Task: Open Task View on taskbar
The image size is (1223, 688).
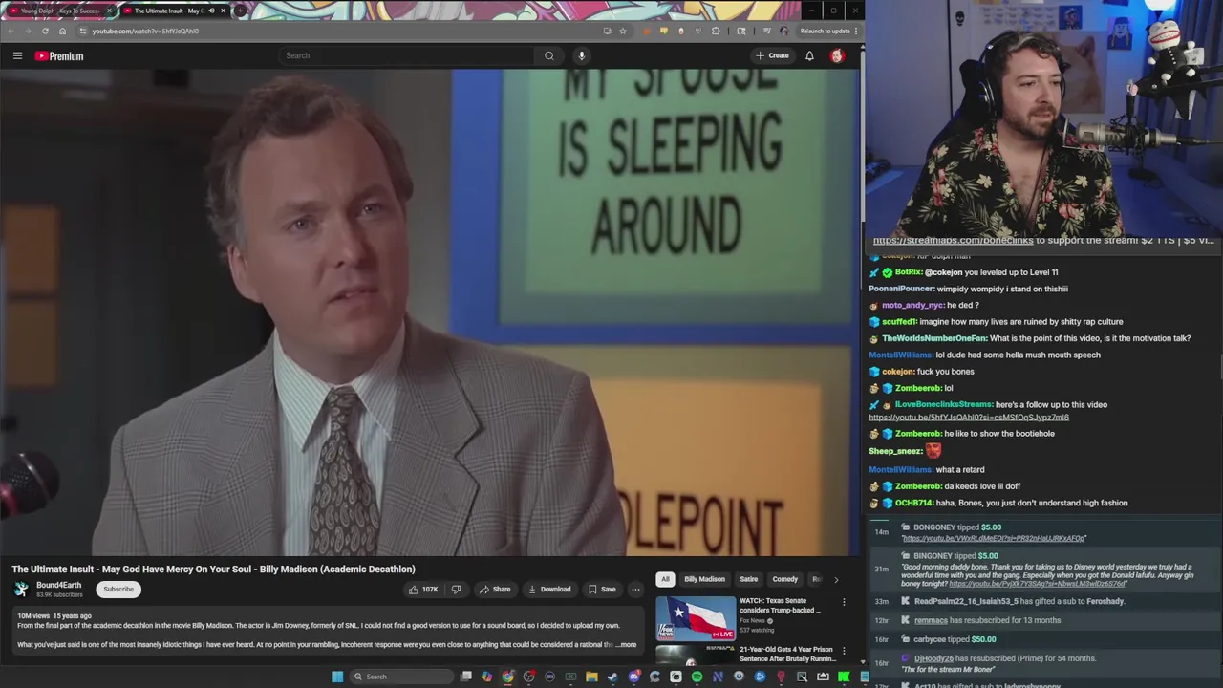Action: coord(465,677)
